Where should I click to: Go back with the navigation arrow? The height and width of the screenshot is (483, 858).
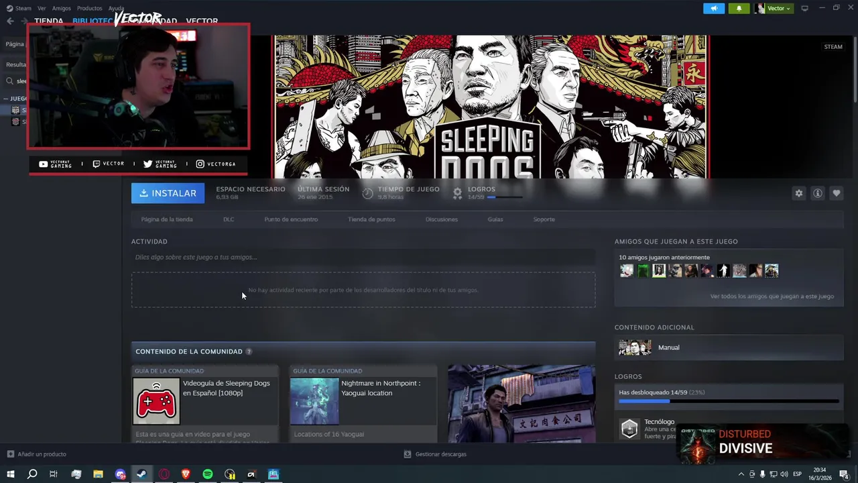point(10,21)
